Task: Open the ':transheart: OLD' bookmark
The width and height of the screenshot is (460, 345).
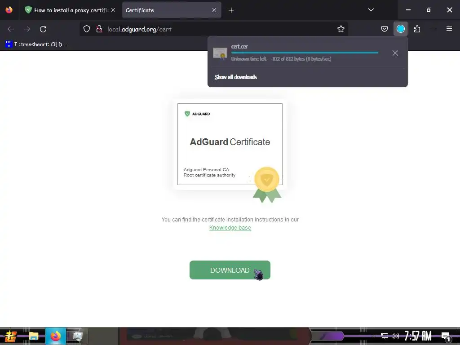Action: (37, 44)
